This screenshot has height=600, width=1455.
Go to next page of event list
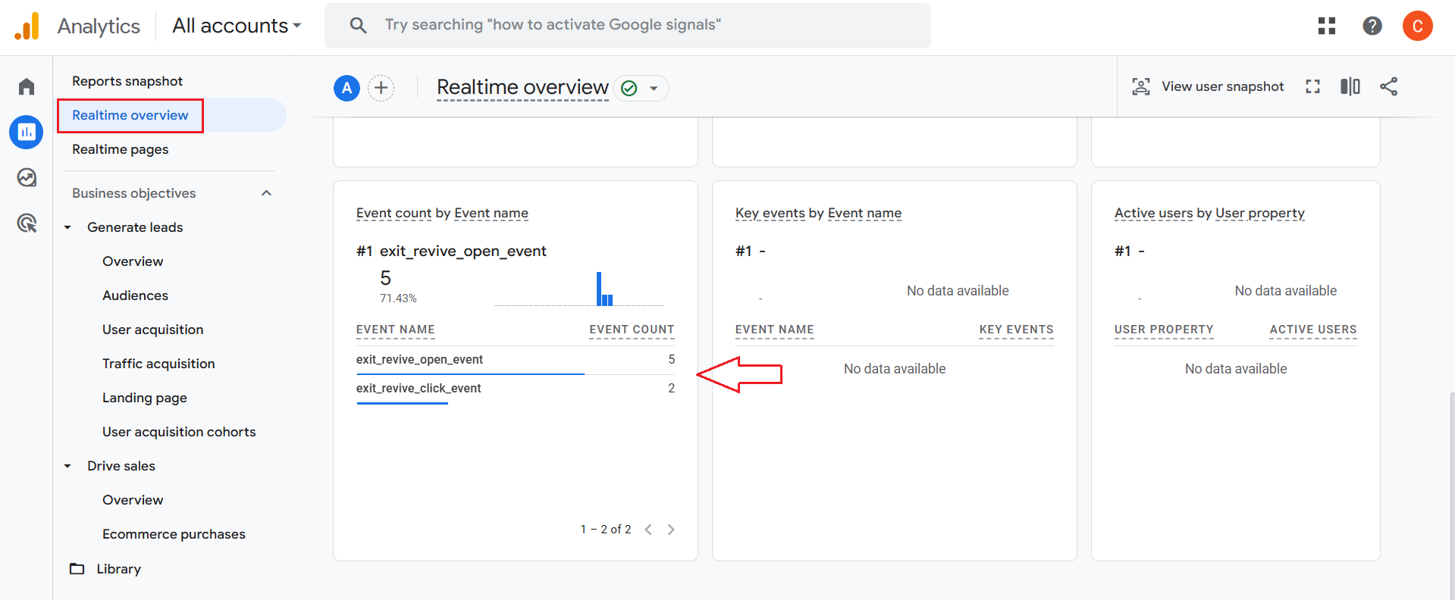tap(671, 530)
